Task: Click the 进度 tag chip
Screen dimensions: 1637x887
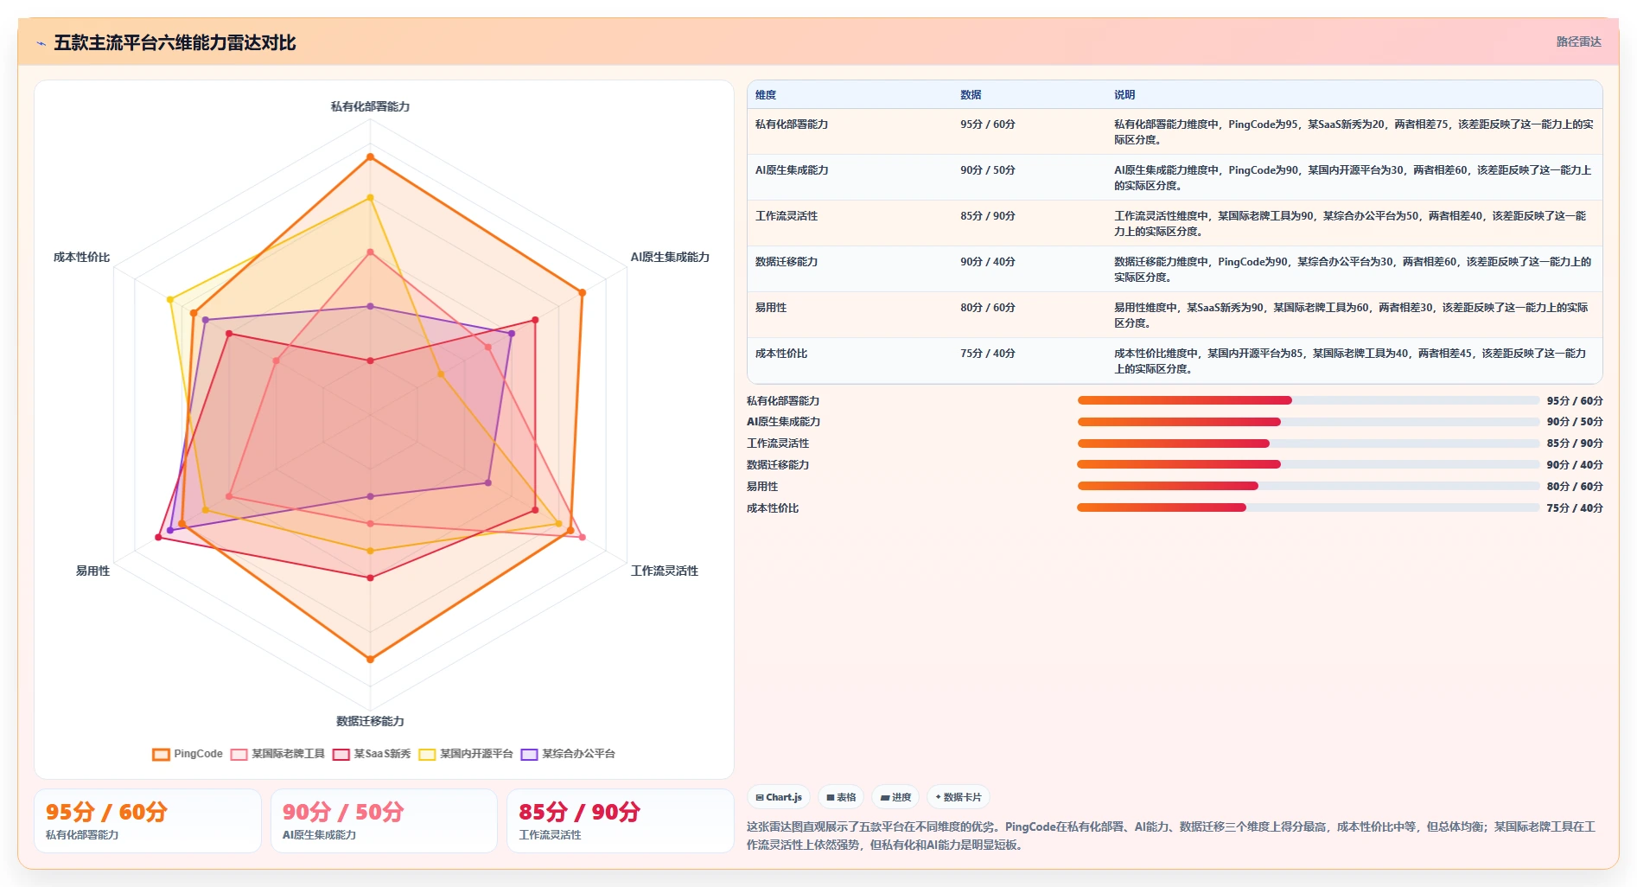Action: coord(895,797)
